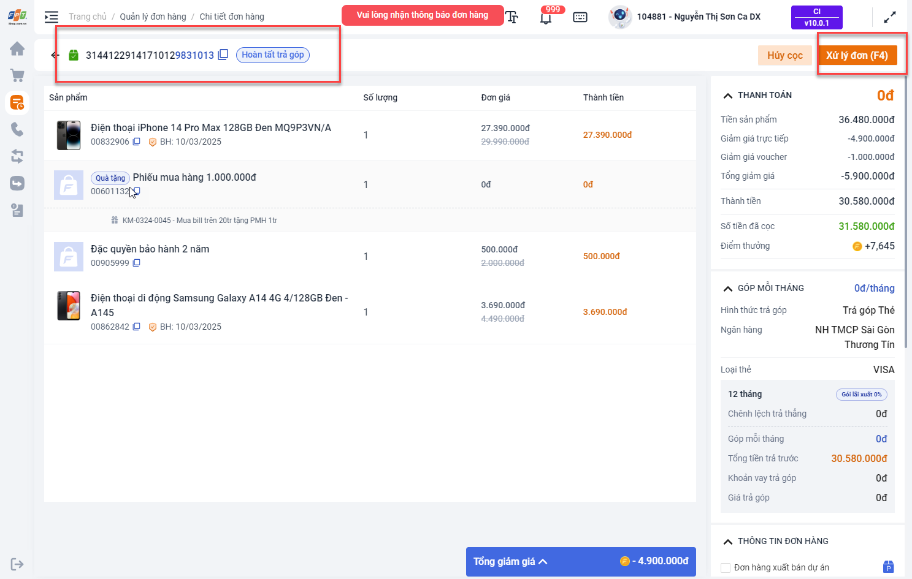Click the green order package icon
The width and height of the screenshot is (912, 579).
(x=74, y=55)
